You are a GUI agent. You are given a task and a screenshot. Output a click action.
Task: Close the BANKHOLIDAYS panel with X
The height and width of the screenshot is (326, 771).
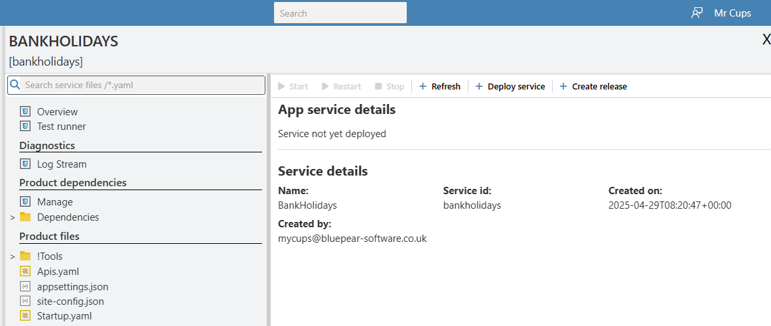point(766,40)
